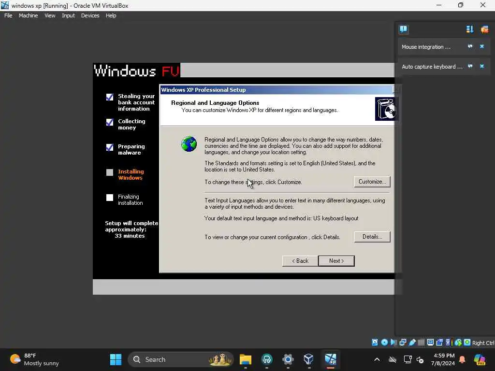Open Settings gear in the taskbar
Screen dimensions: 495x371
click(288, 359)
